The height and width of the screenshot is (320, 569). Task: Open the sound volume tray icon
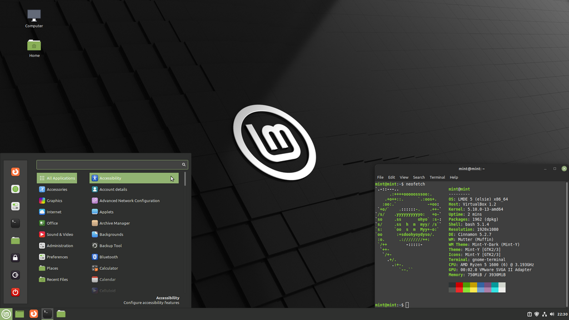(552, 314)
